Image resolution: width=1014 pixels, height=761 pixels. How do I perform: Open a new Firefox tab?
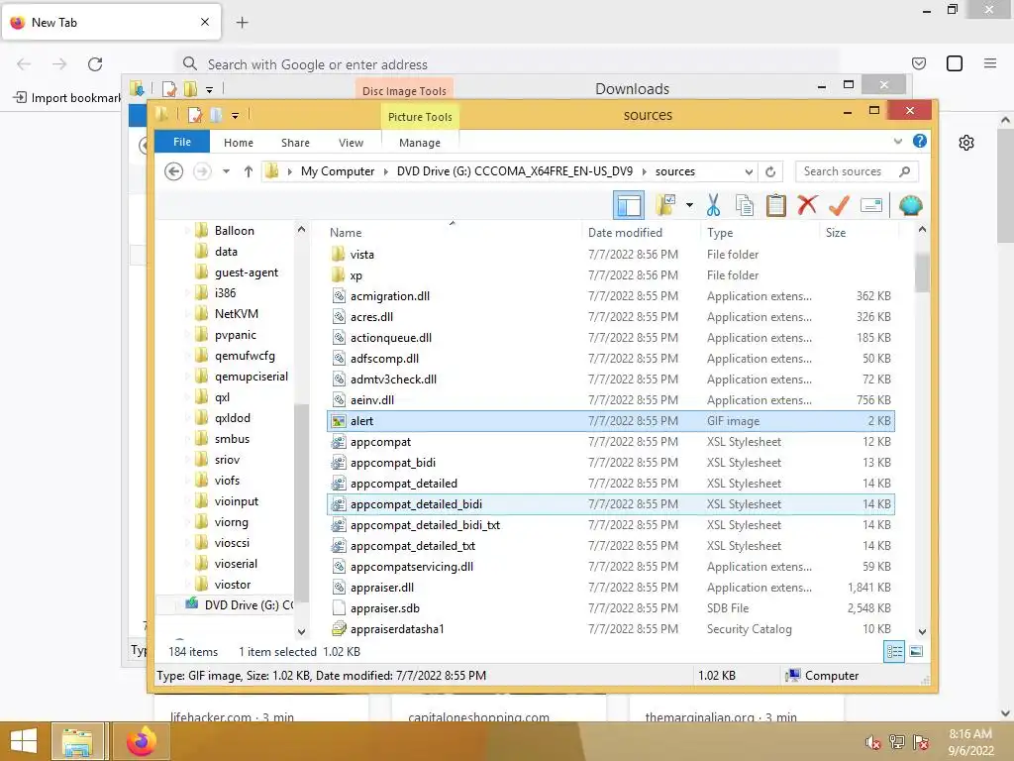[x=242, y=23]
